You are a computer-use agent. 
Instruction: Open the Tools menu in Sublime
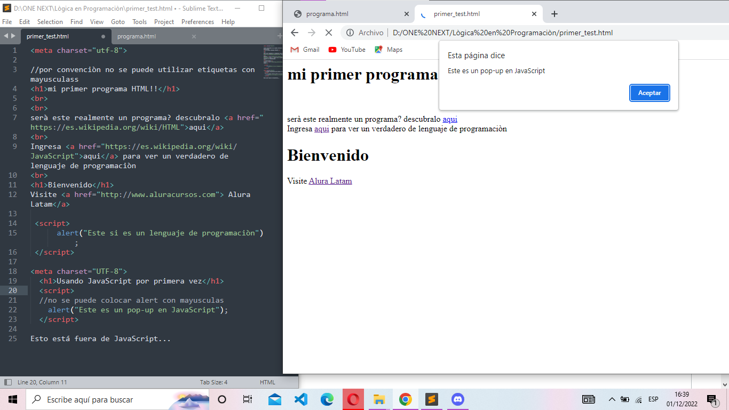(140, 22)
